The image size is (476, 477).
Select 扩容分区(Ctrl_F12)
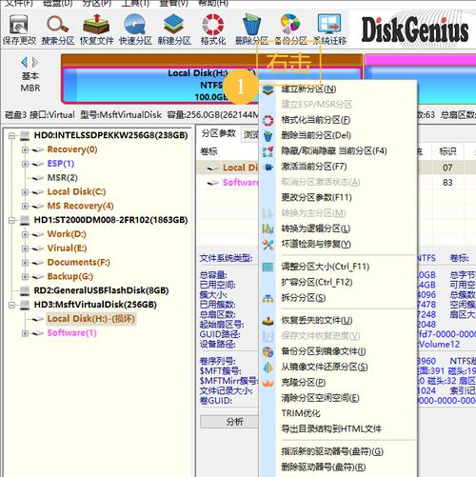(x=317, y=282)
